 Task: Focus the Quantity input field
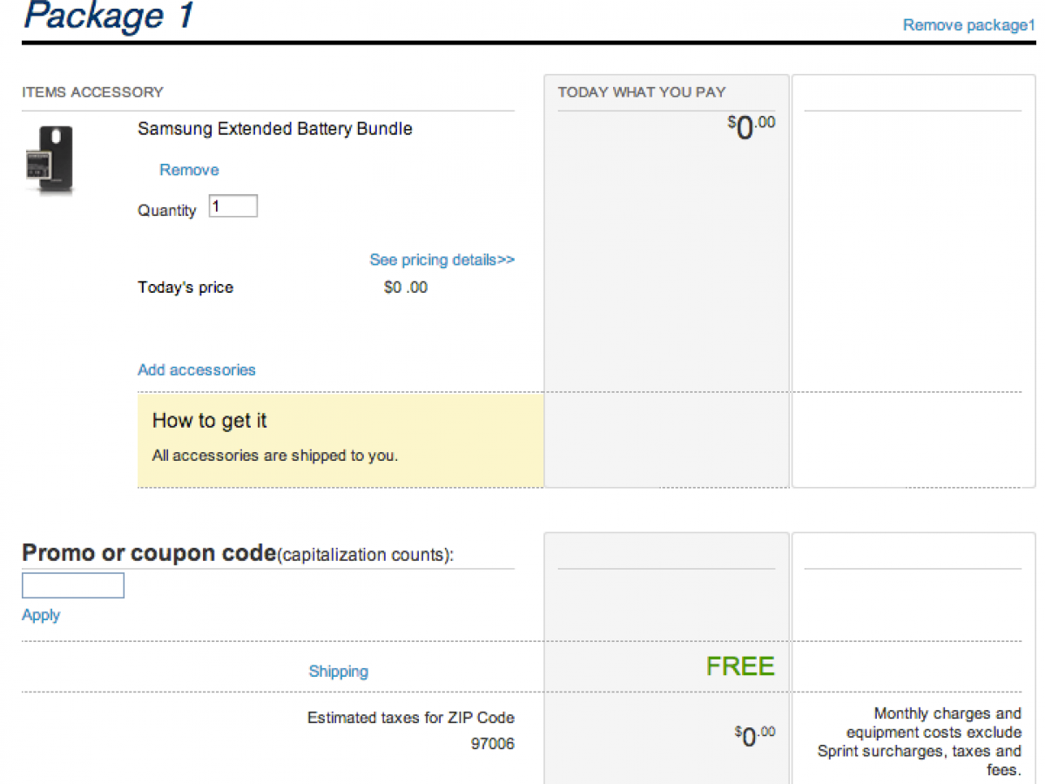(233, 206)
